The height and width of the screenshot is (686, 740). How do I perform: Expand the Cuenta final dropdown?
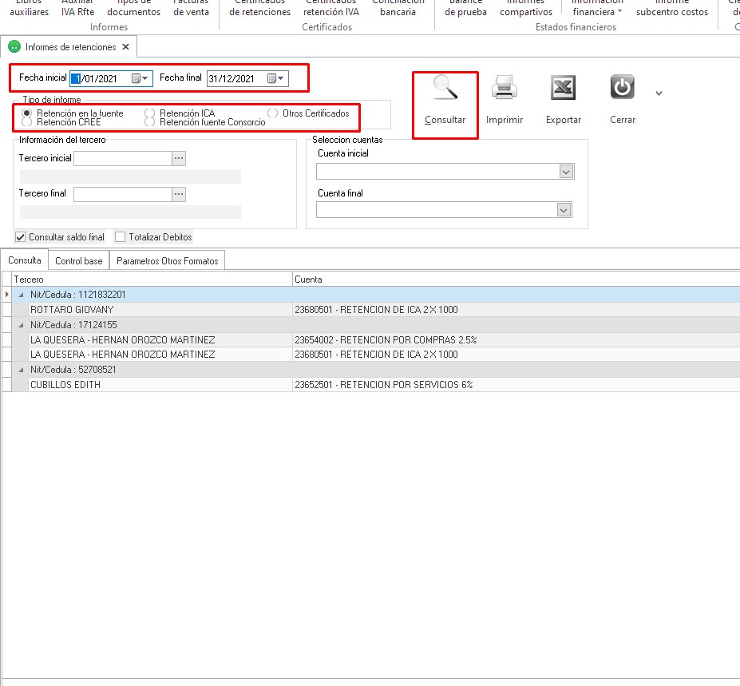coord(565,210)
